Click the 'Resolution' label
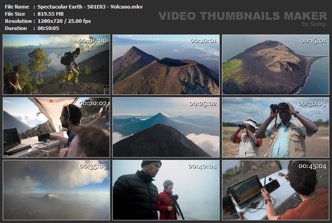 click(x=18, y=21)
